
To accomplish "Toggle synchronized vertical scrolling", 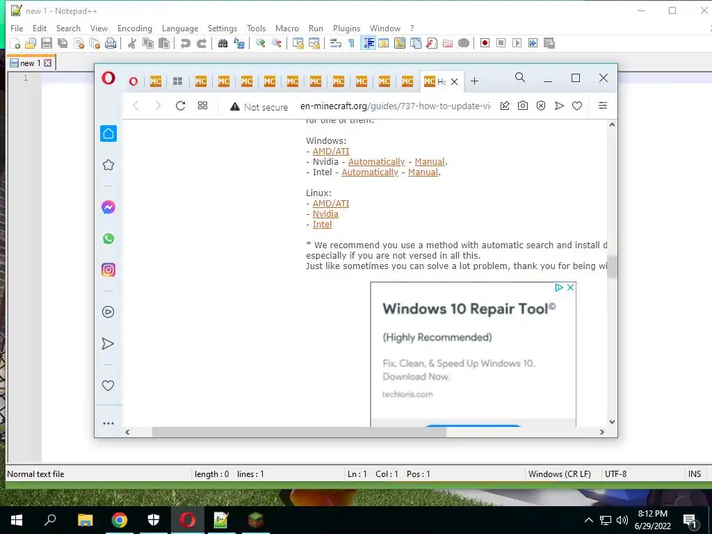I will (x=298, y=43).
